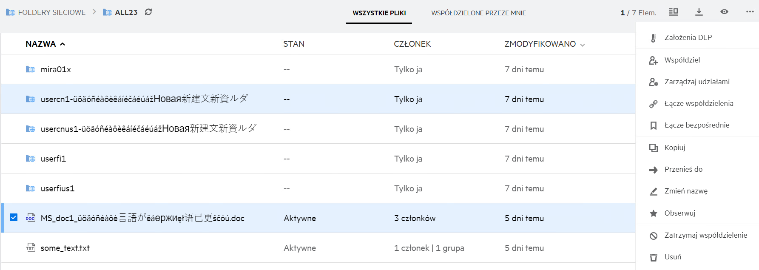The image size is (759, 270).
Task: Toggle NAZWA column sort arrow
Action: [63, 44]
